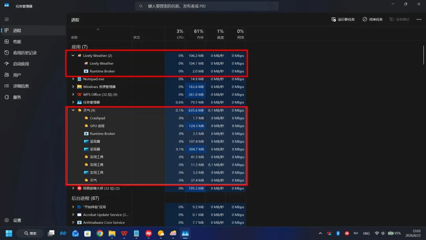
Task: Select 呈现器 row using 107.8 MB
Action: click(x=157, y=141)
